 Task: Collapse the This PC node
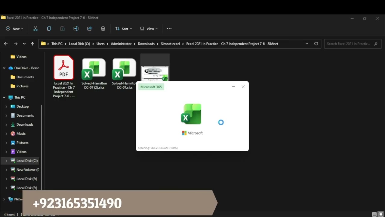click(x=4, y=97)
